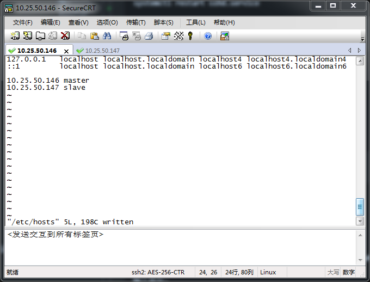Open Help via blue question mark icon

tap(208, 36)
